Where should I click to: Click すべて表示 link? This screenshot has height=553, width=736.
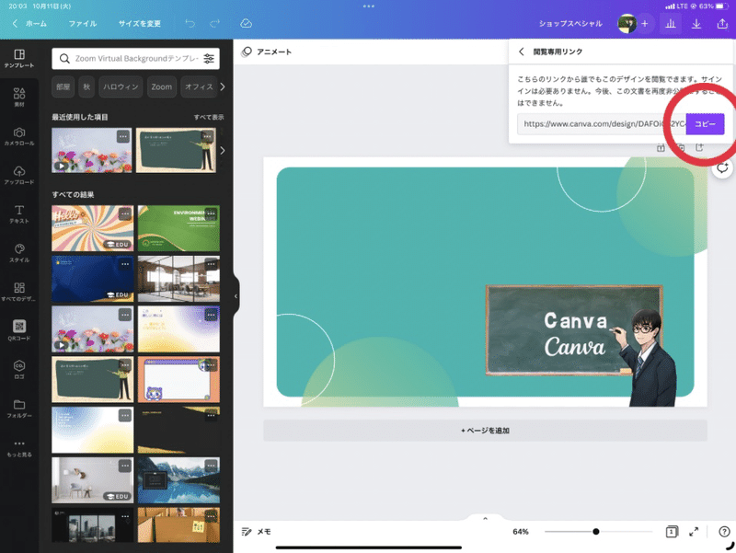click(x=209, y=117)
